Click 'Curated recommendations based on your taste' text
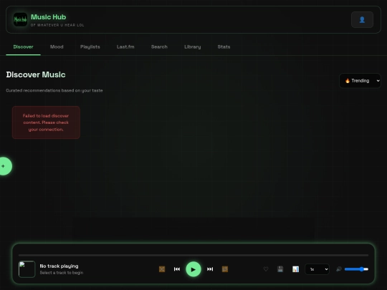 (54, 90)
